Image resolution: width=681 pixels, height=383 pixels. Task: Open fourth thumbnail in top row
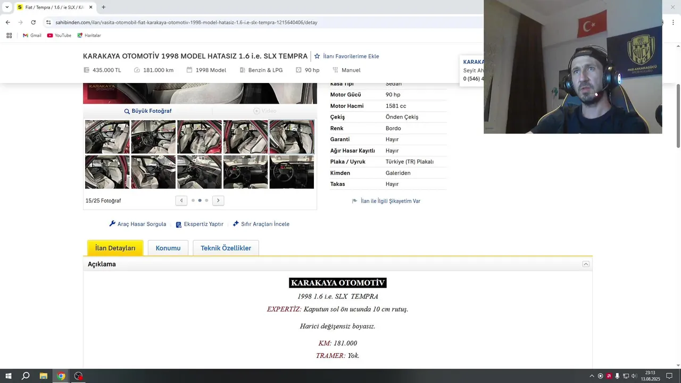(245, 137)
